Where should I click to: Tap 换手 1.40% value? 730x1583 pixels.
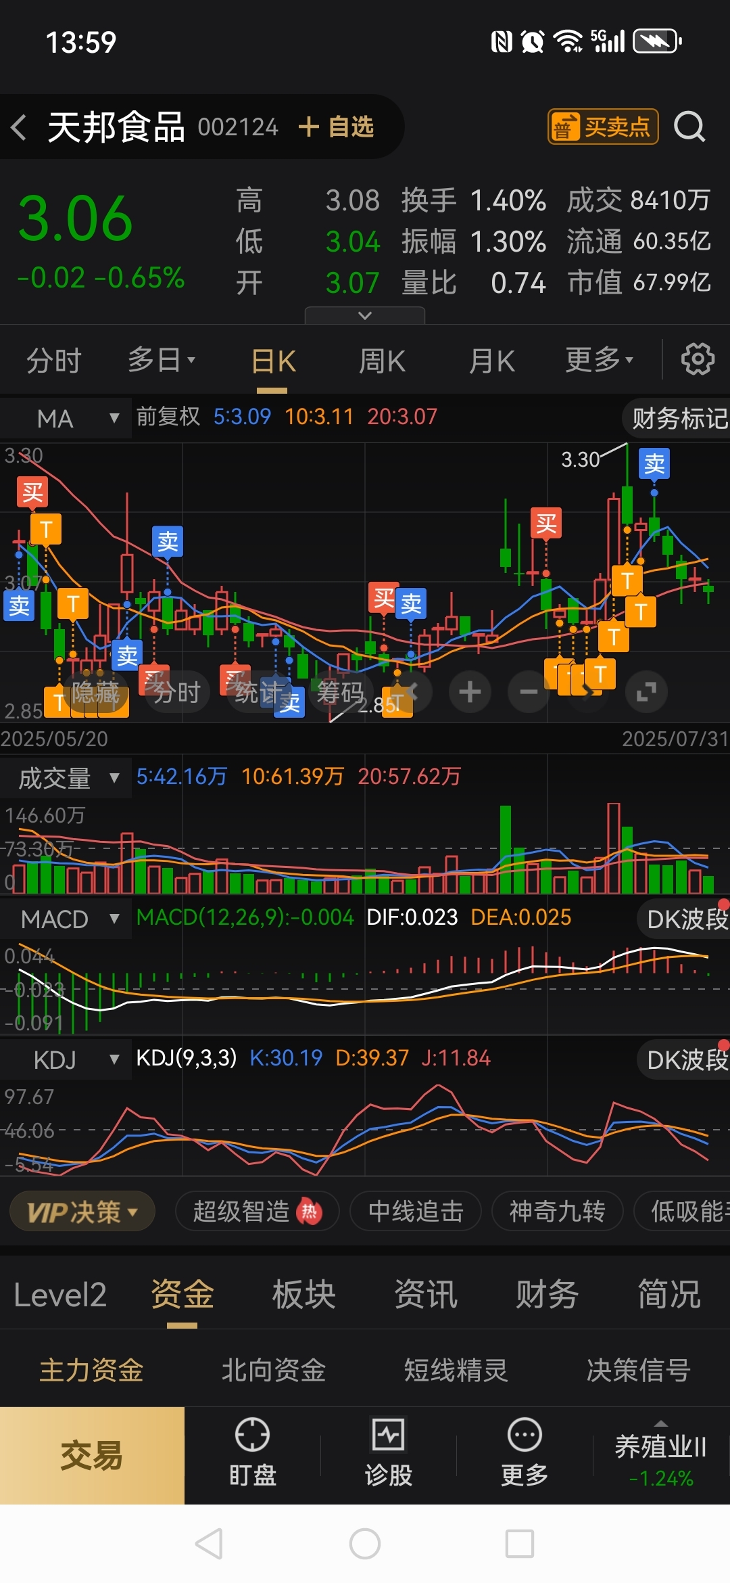[x=508, y=200]
